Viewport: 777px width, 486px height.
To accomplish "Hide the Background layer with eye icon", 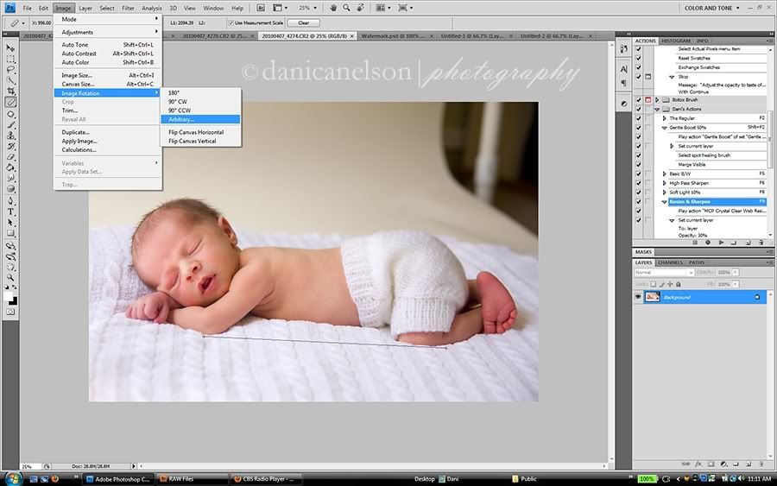I will pos(638,297).
